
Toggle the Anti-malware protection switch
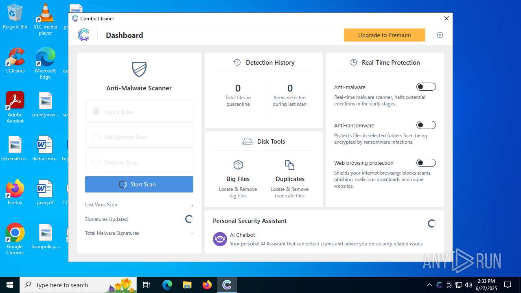pos(426,87)
